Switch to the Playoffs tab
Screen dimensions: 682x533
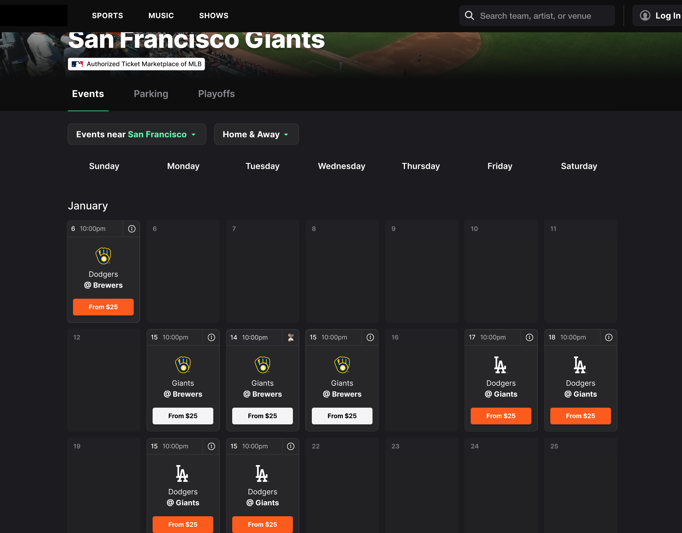coord(216,94)
